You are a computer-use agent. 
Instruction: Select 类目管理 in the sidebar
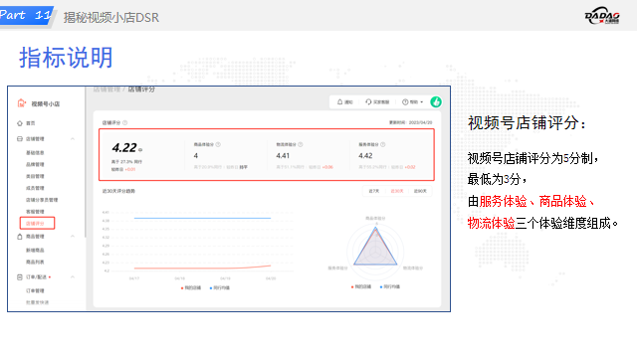35,176
